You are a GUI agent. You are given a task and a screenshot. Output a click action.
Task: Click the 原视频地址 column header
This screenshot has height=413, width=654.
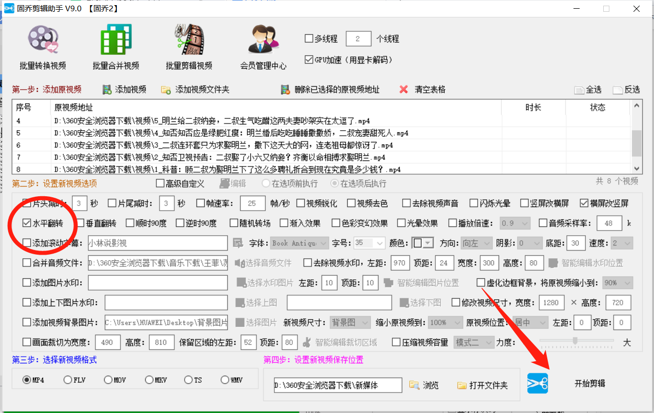[276, 107]
